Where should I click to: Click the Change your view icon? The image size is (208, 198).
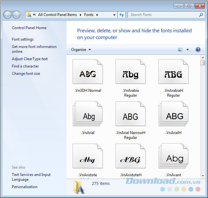tap(180, 50)
